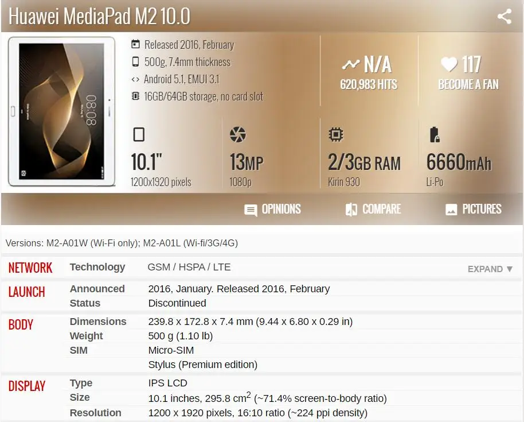Click the battery icon
The width and height of the screenshot is (524, 422).
pos(434,134)
